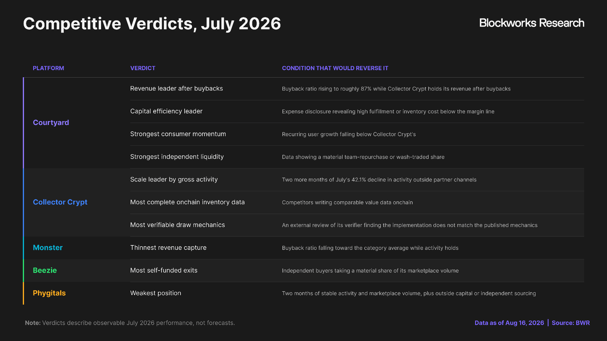Select the Scale leader by gross activity row
The width and height of the screenshot is (607, 341).
pos(357,180)
